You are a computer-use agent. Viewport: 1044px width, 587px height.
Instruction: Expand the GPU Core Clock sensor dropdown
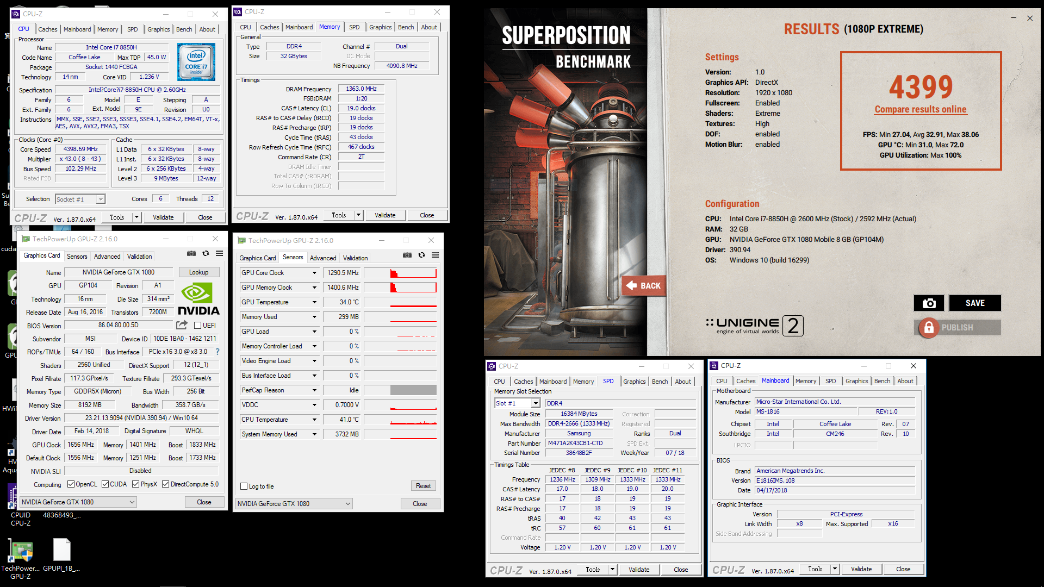(314, 273)
